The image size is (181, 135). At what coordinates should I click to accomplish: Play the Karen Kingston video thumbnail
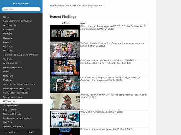[x=65, y=33]
